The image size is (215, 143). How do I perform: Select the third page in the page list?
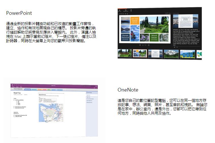tap(90, 99)
